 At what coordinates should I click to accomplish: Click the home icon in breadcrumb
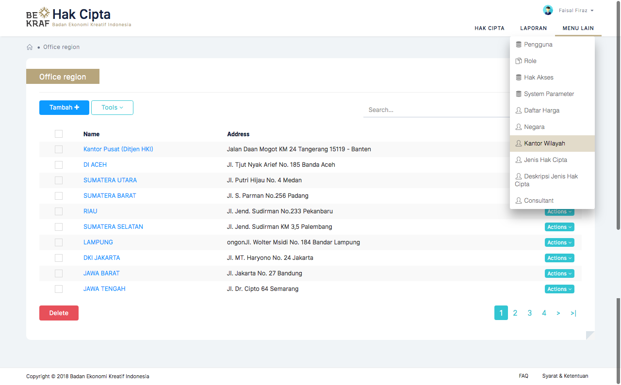click(30, 48)
